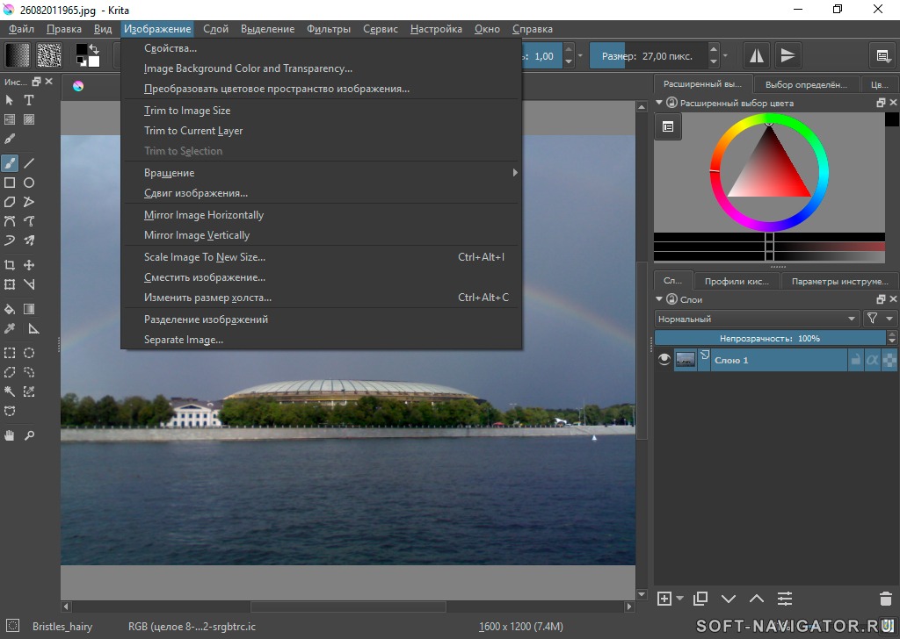900x639 pixels.
Task: Click Scale Image To New Size
Action: [205, 257]
